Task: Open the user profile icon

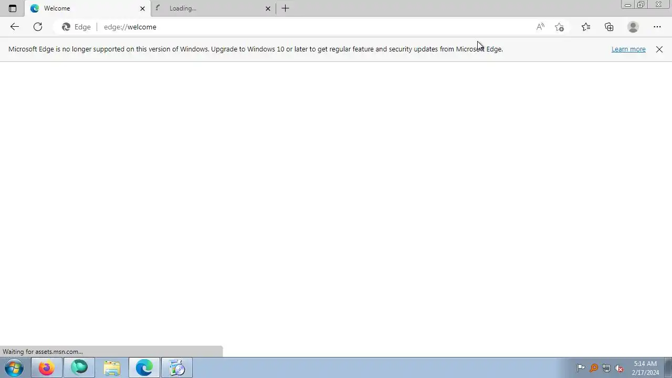Action: tap(633, 27)
